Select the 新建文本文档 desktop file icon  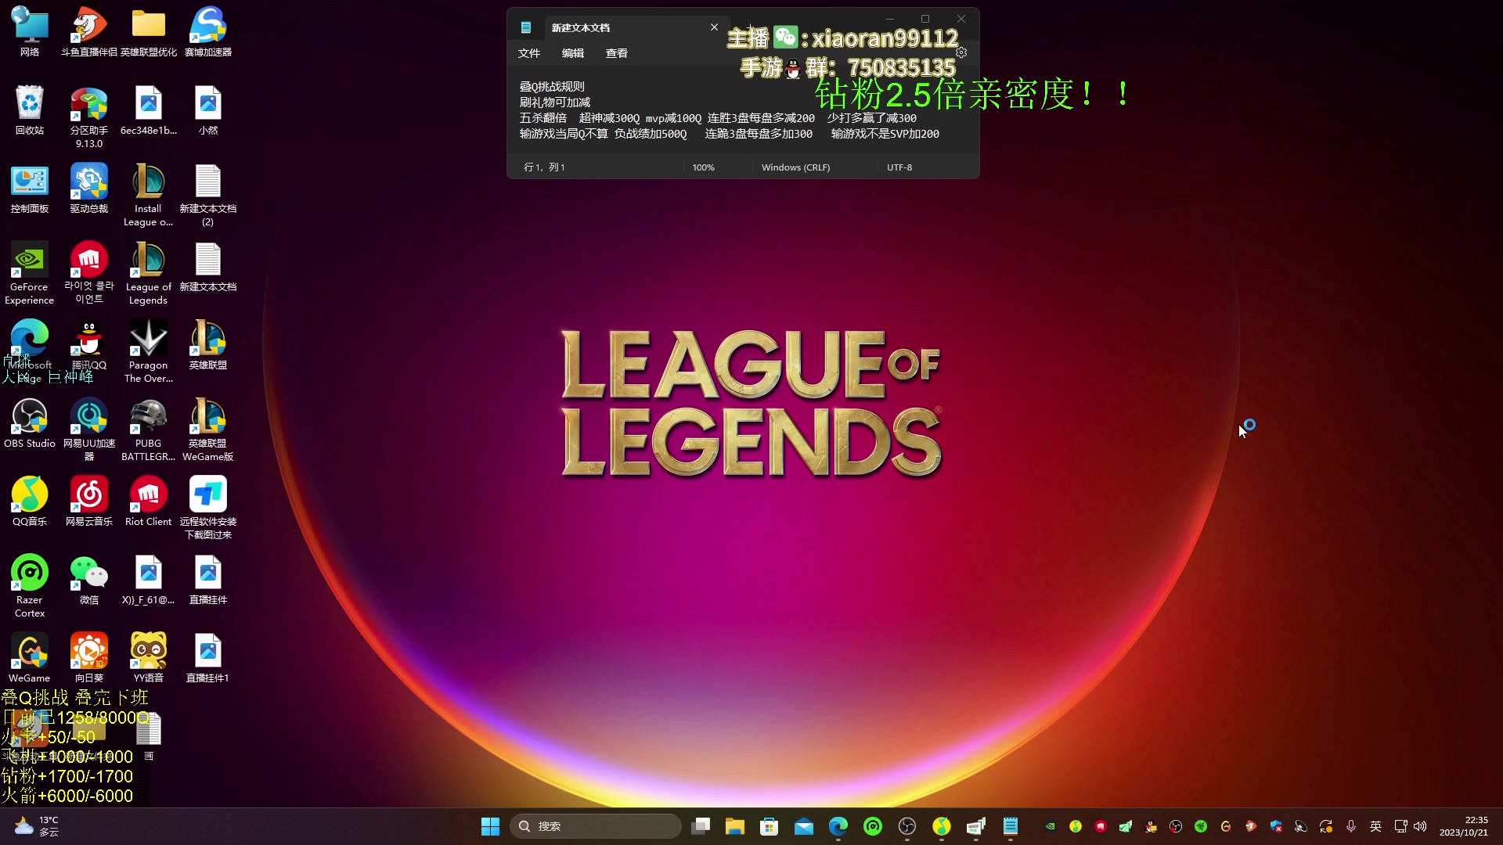coord(208,267)
